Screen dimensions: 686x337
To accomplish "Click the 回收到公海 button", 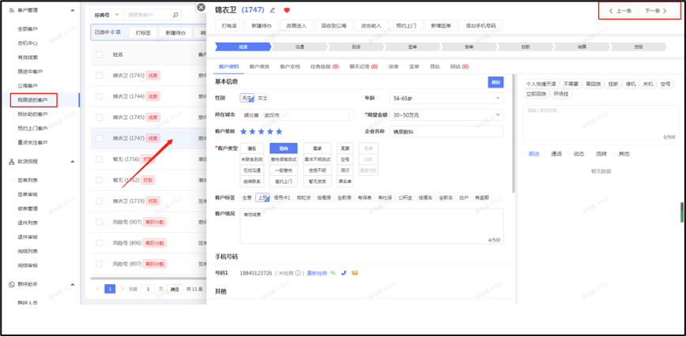I will [334, 25].
